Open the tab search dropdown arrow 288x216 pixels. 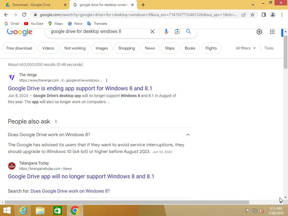coord(253,5)
